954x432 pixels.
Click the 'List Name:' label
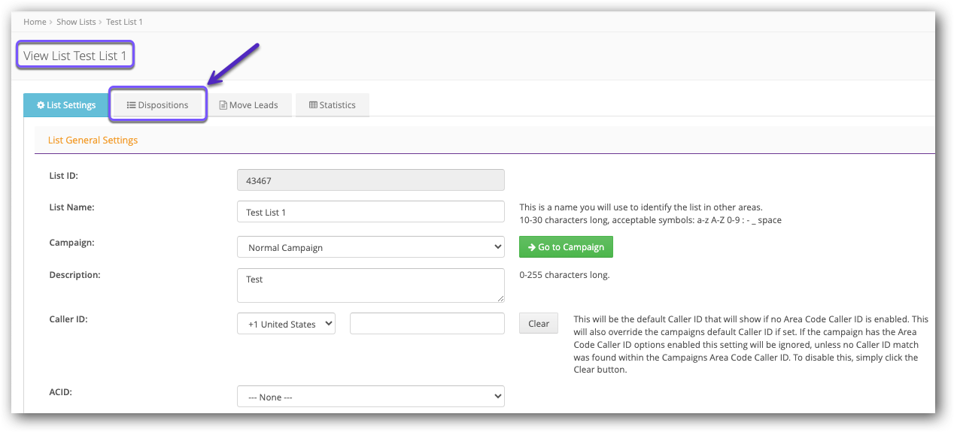click(71, 207)
